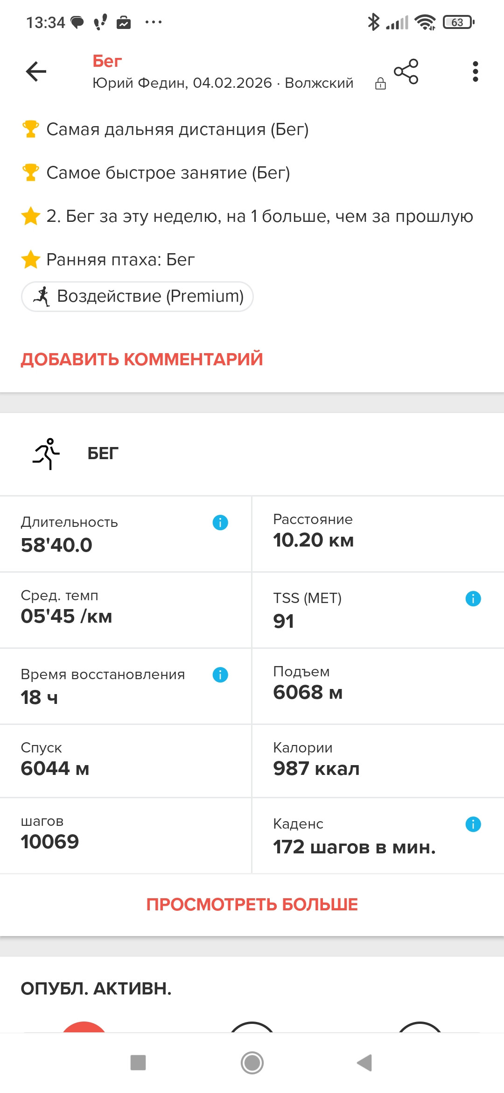The image size is (504, 1093).
Task: Open info icon for Время восстановления
Action: point(220,674)
